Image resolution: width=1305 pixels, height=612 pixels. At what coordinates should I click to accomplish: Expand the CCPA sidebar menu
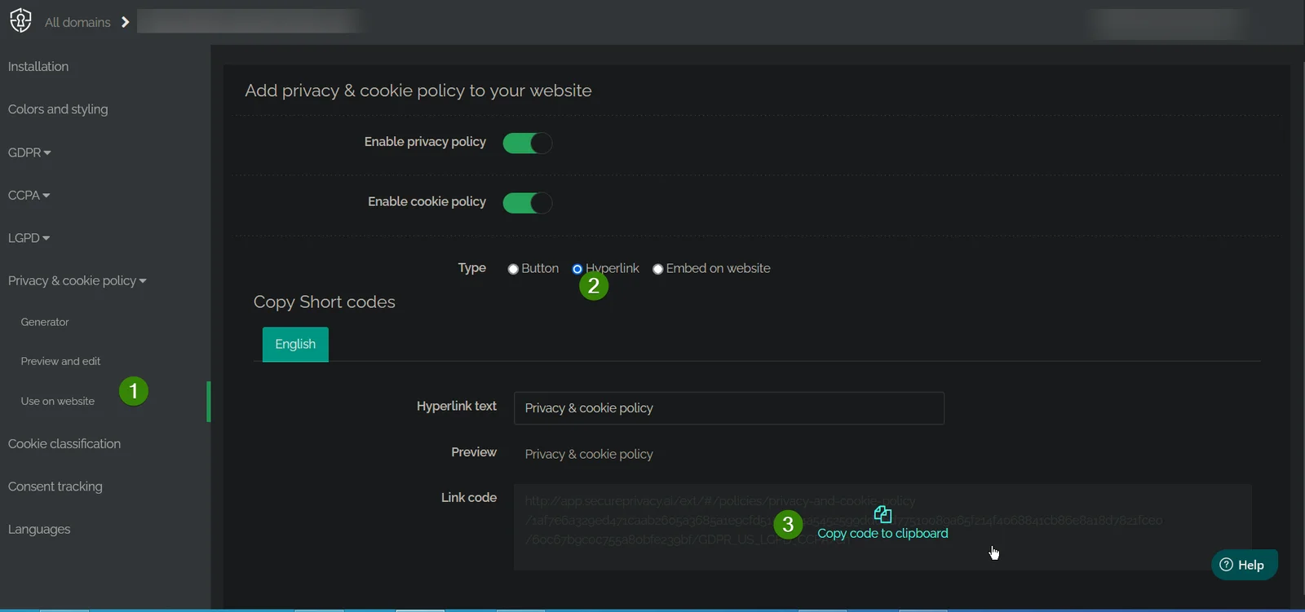coord(29,196)
